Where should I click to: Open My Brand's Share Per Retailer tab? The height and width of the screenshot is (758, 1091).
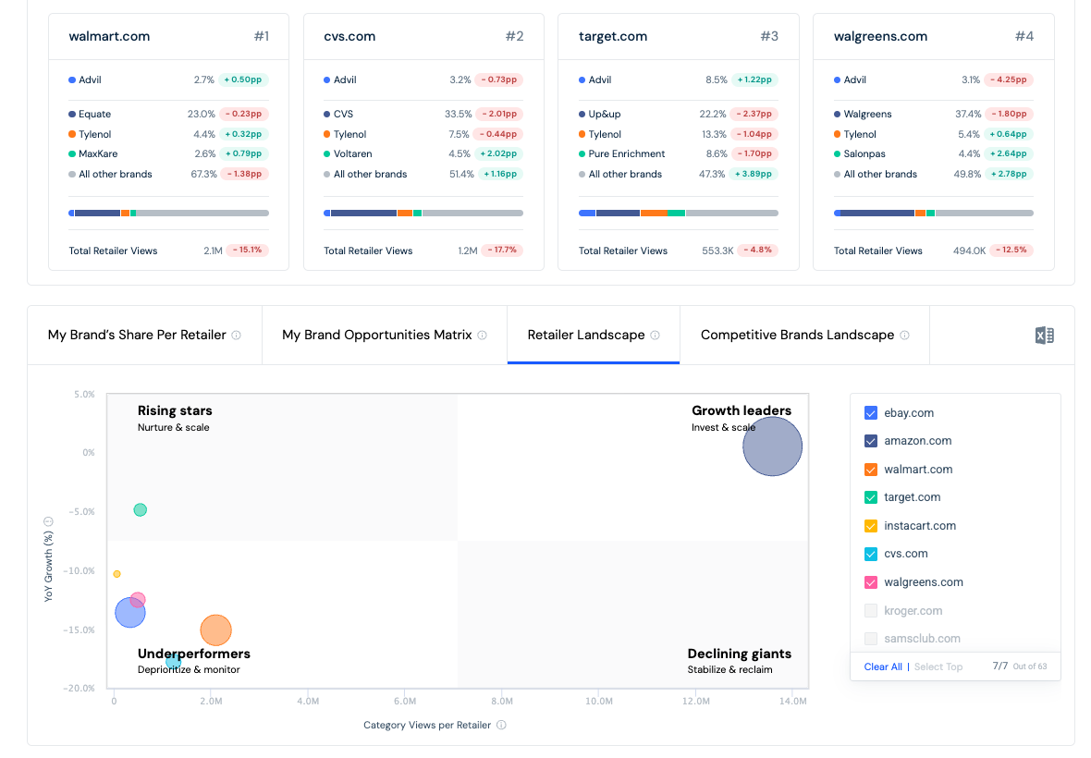pos(144,336)
